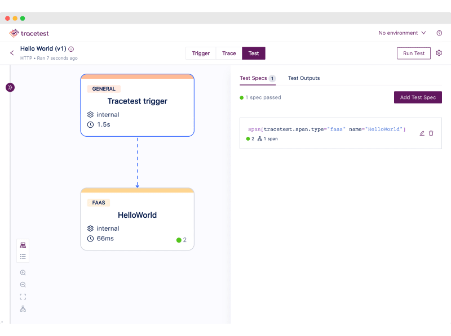
Task: Open the No environment dropdown
Action: [x=402, y=33]
